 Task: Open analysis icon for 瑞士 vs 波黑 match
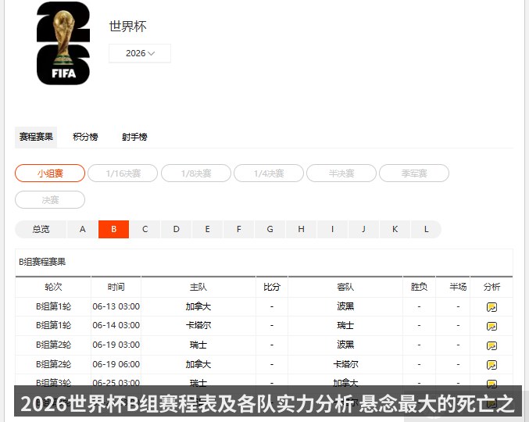pyautogui.click(x=491, y=345)
